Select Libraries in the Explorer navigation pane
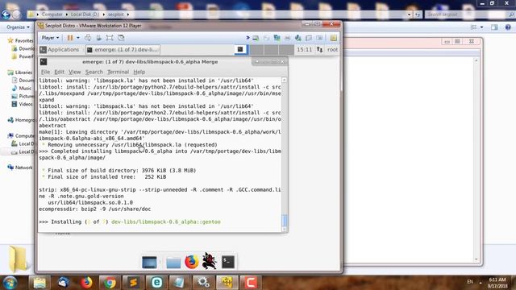516x290 pixels. point(20,72)
